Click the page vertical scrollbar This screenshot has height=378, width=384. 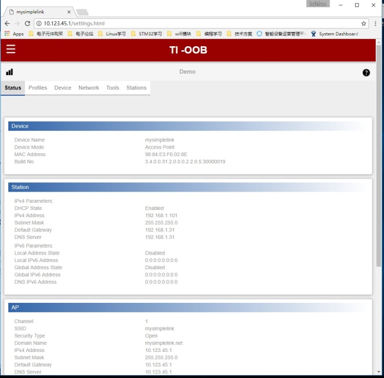coord(379,177)
